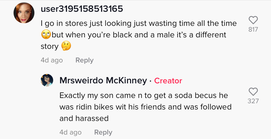Select the '4d ago' timestamp under creator reply
The height and width of the screenshot is (139, 271).
pos(71,132)
